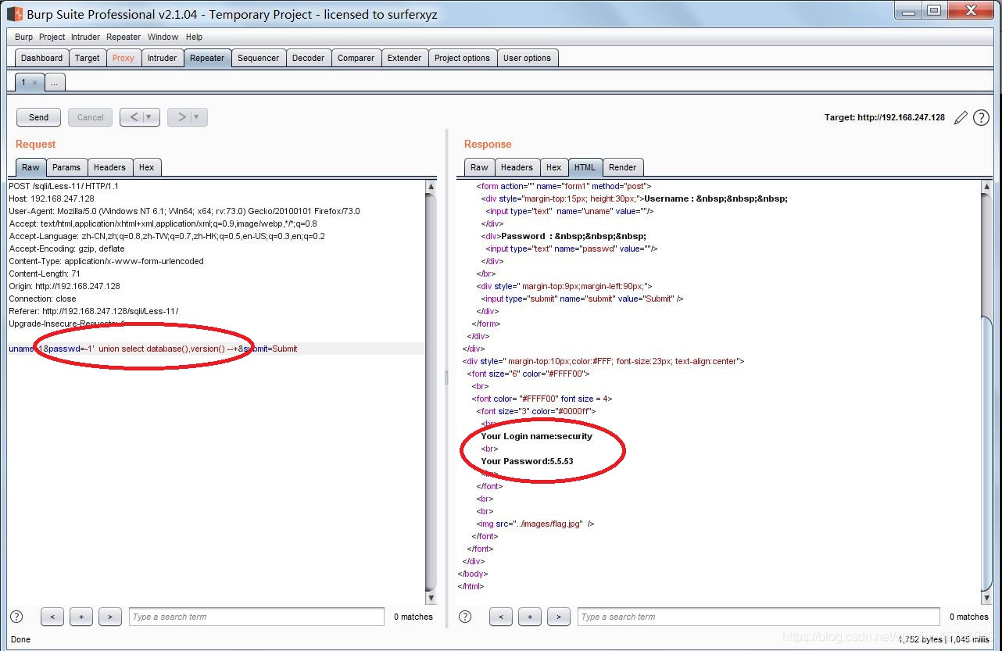The width and height of the screenshot is (1002, 651).
Task: Open the Window menu
Action: click(163, 37)
